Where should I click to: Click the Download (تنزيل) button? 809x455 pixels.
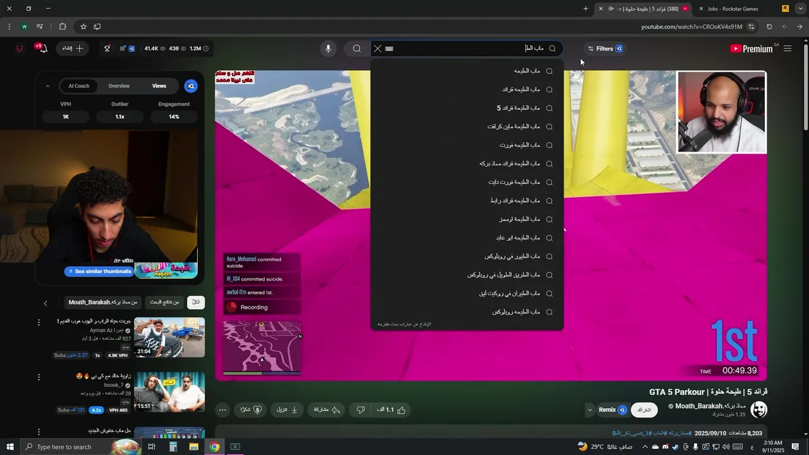click(x=288, y=409)
